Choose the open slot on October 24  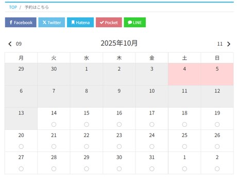click(152, 147)
